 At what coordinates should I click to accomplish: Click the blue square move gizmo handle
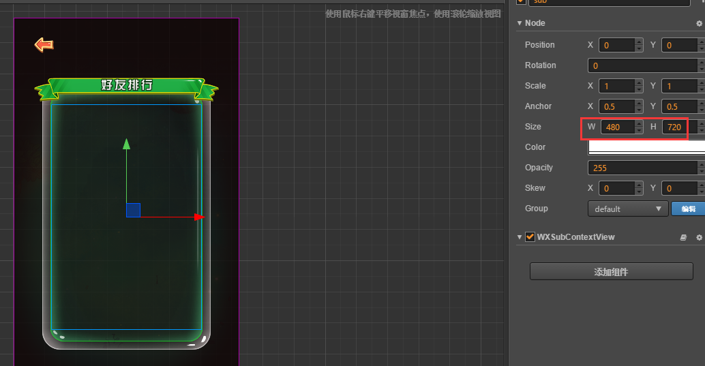(x=133, y=210)
